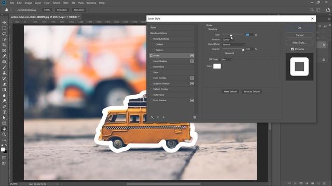Select the Horizontal Type tool
This screenshot has width=332, height=186.
coord(4,112)
